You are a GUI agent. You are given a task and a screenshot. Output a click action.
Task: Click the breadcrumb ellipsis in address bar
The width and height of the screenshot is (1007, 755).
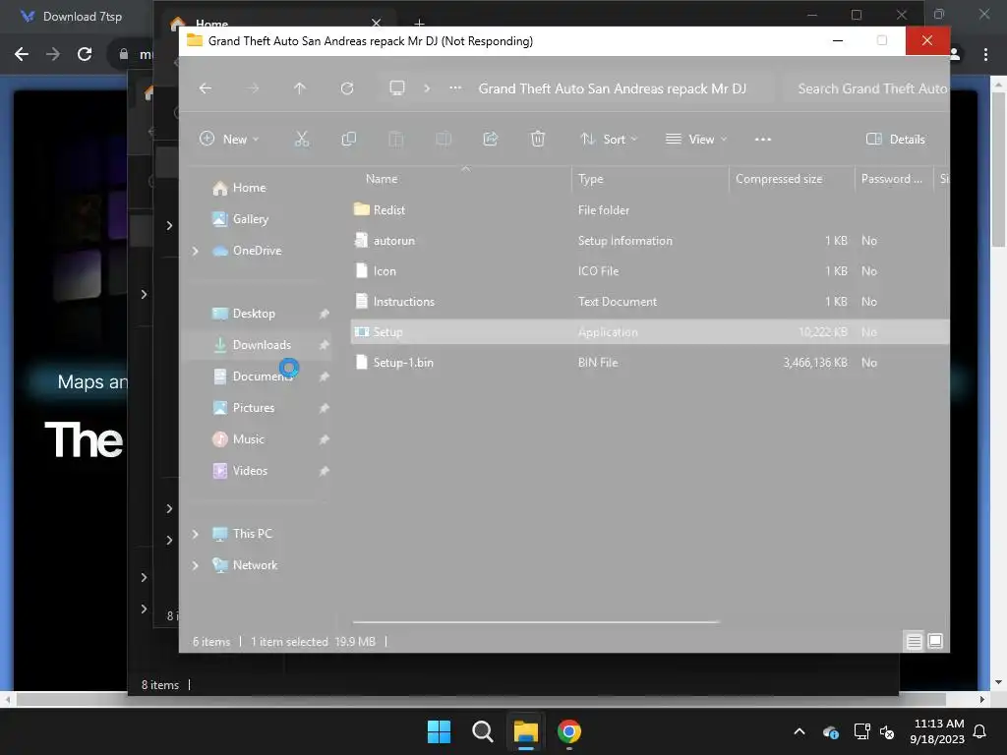click(x=455, y=88)
